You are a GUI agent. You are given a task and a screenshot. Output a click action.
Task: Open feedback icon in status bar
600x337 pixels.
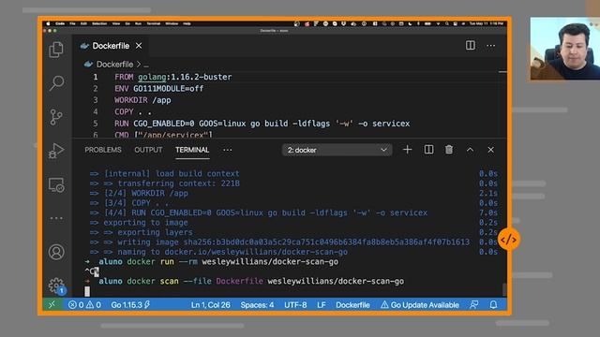pos(474,304)
